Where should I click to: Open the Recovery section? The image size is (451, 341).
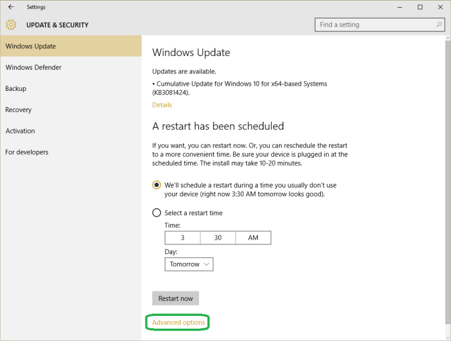(71, 110)
